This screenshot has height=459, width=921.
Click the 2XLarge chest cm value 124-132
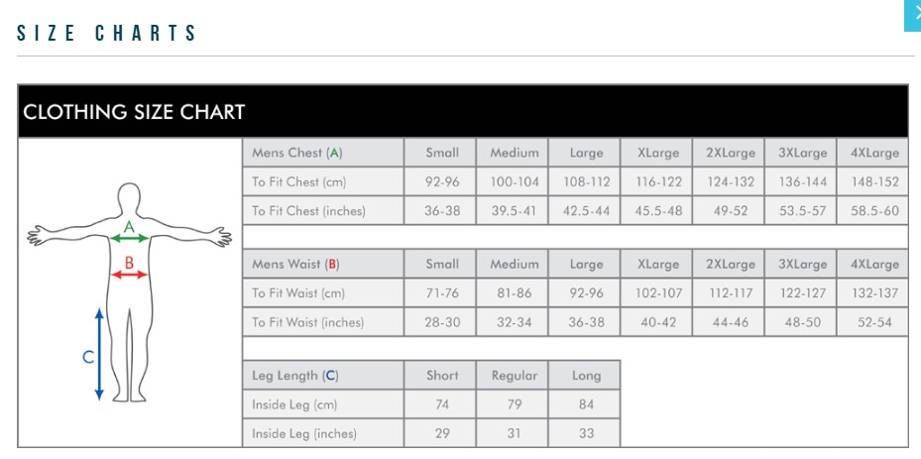730,182
